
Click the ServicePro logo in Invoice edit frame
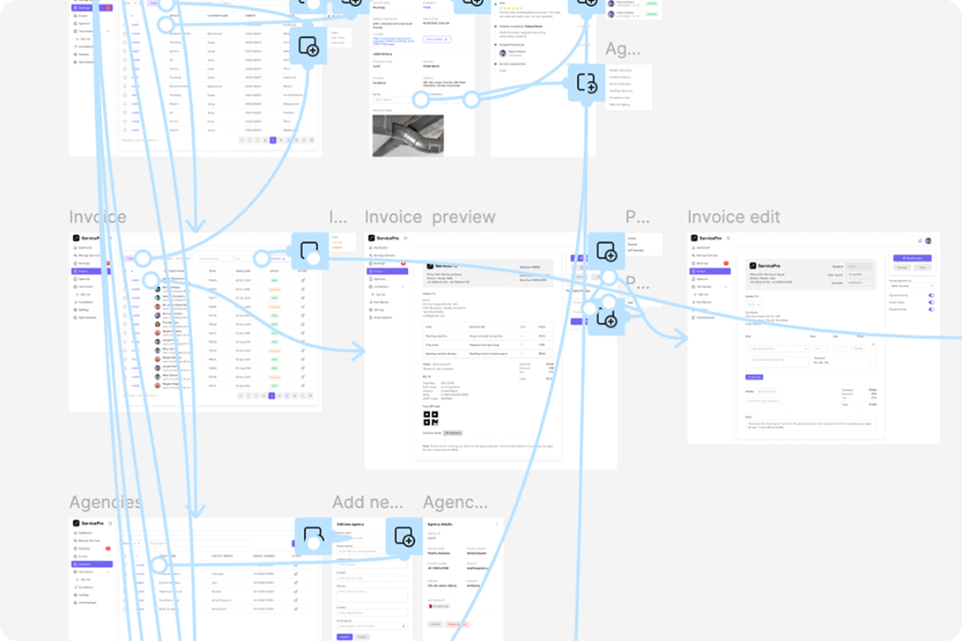pyautogui.click(x=708, y=239)
